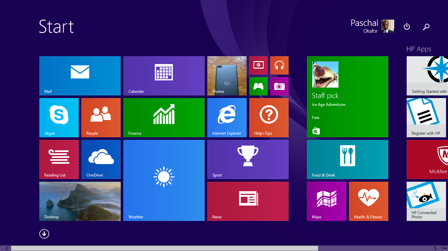Viewport: 448px width, 251px height.
Task: Open the News tile
Action: click(x=248, y=201)
